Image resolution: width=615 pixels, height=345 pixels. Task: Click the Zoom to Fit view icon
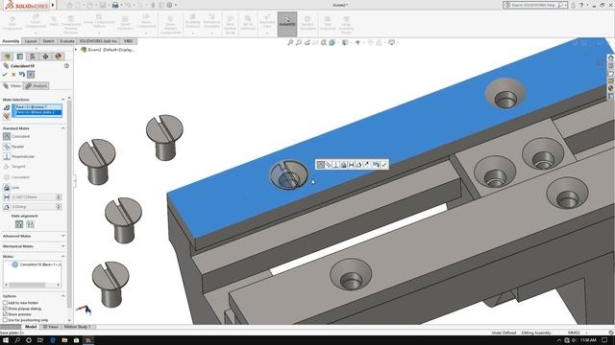click(x=290, y=42)
